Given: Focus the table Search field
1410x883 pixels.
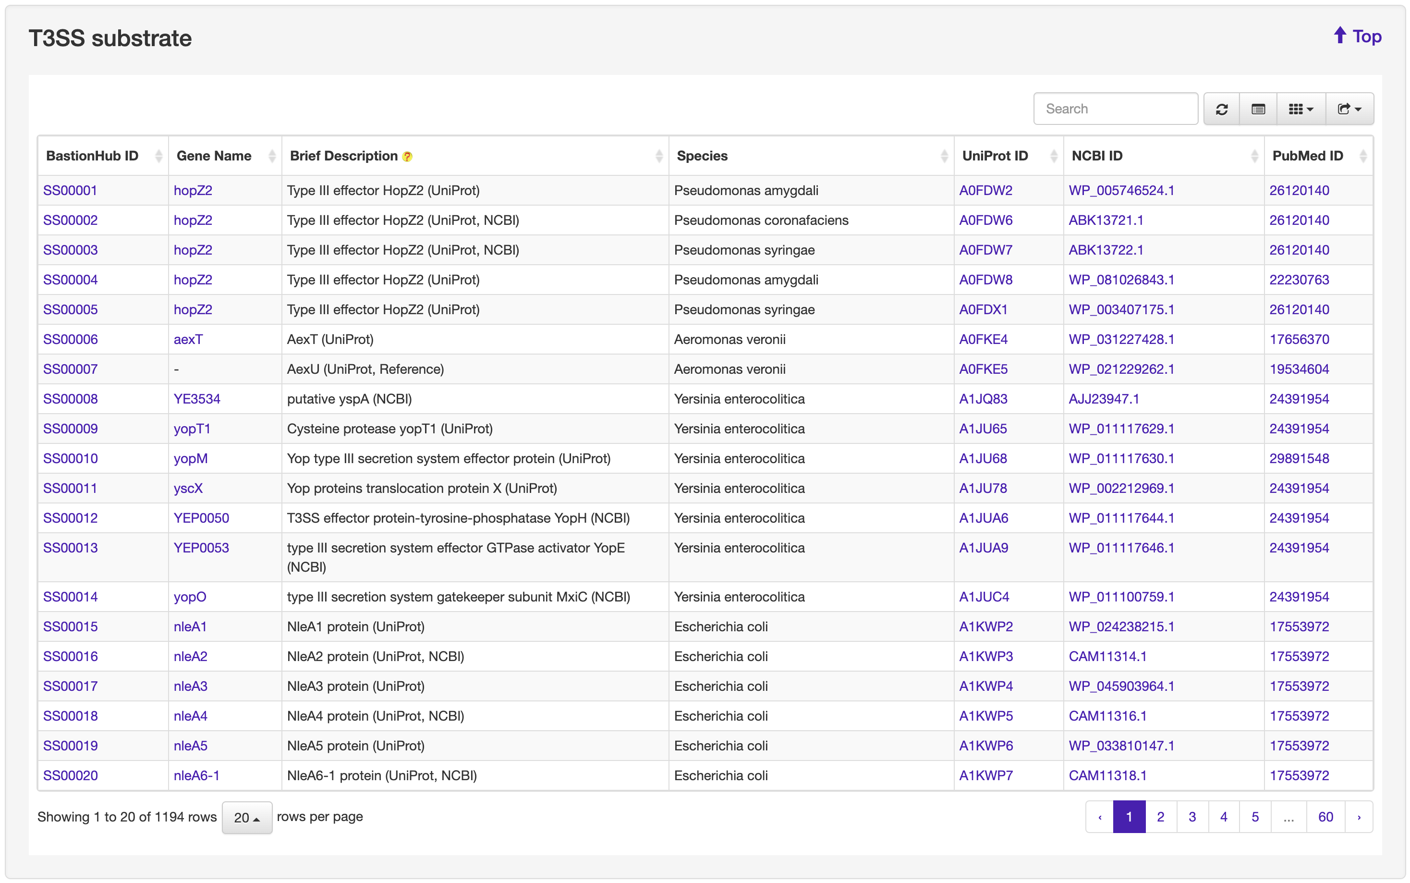Looking at the screenshot, I should pyautogui.click(x=1115, y=109).
